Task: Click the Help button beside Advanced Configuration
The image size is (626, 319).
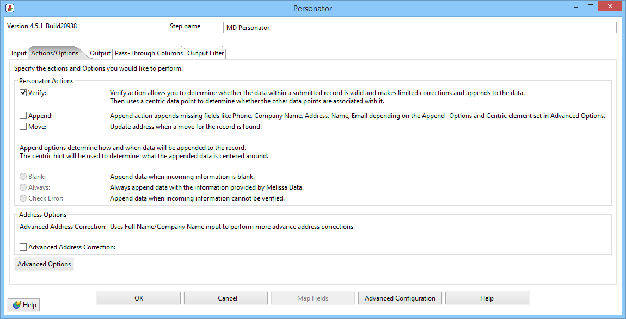Action: pyautogui.click(x=487, y=298)
